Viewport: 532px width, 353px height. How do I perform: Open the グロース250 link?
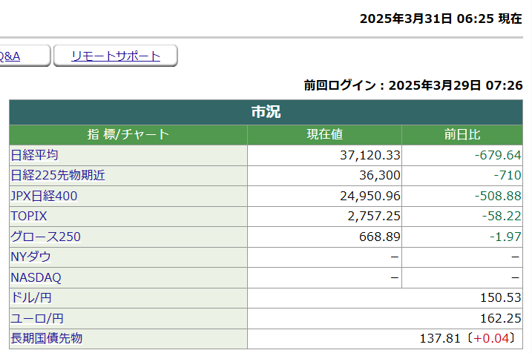pyautogui.click(x=45, y=237)
